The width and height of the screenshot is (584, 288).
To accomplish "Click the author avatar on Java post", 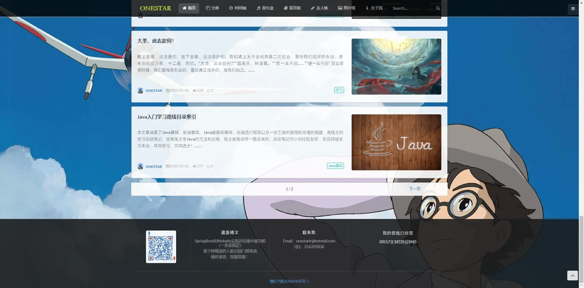I will (x=140, y=166).
